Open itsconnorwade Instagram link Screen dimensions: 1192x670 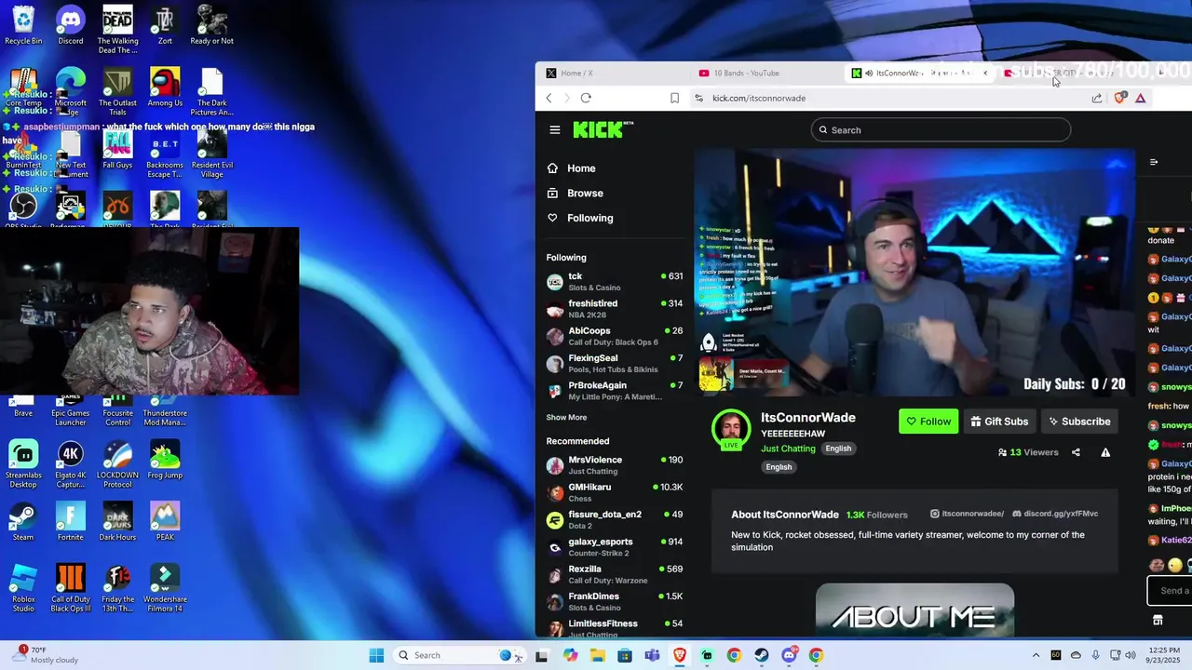[x=967, y=514]
